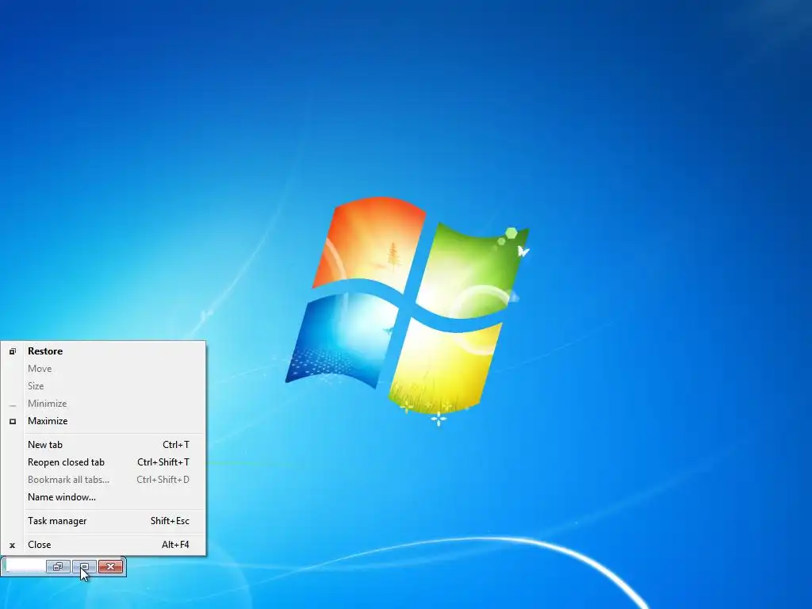Open a New tab via the menu
Screen dimensions: 812x609
(103, 445)
